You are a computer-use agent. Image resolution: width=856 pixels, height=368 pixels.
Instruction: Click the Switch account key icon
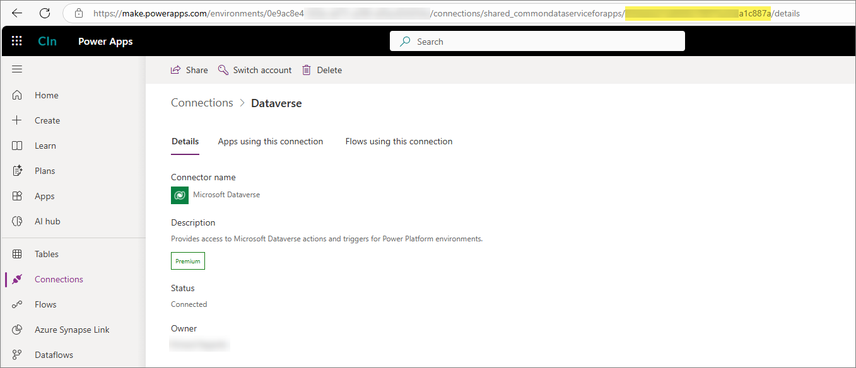(x=223, y=70)
